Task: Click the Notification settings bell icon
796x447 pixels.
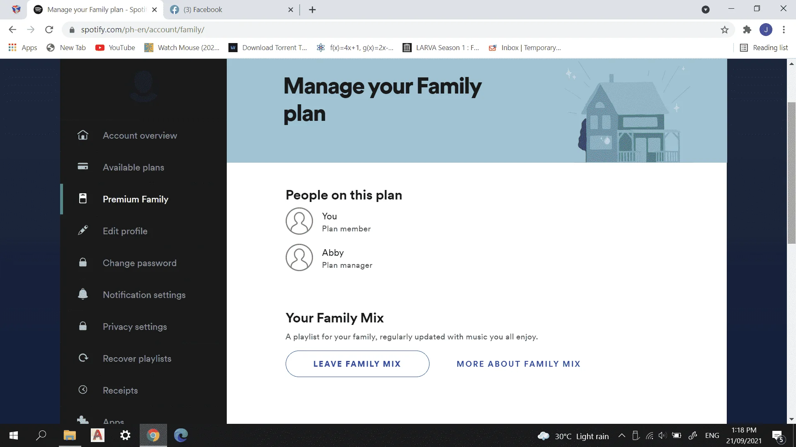Action: (x=83, y=294)
